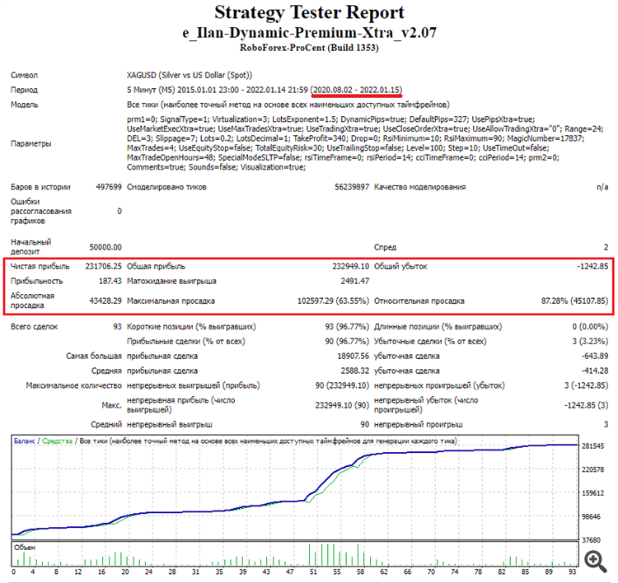Screen dimensions: 618x583
Task: Click x-axis trade number 51
Action: [x=313, y=571]
